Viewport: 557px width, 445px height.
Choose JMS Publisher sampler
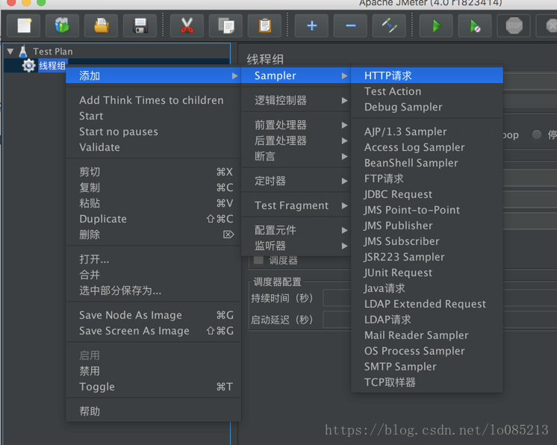tap(427, 225)
